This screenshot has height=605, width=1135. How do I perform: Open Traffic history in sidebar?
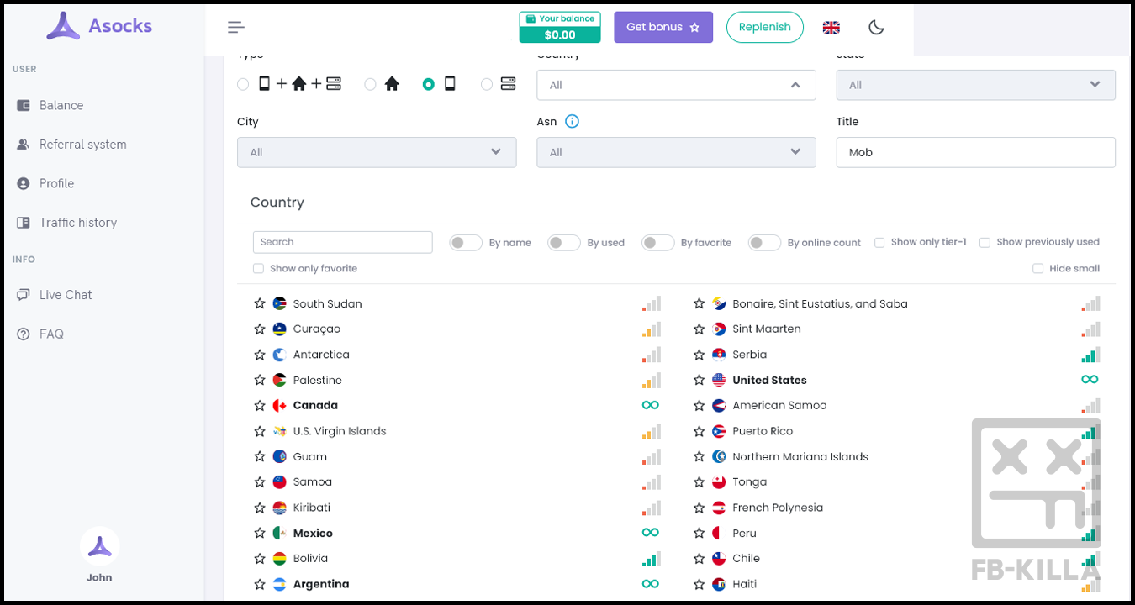click(77, 223)
